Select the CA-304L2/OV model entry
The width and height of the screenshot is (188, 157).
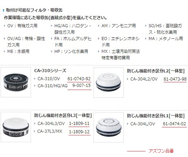(144, 79)
